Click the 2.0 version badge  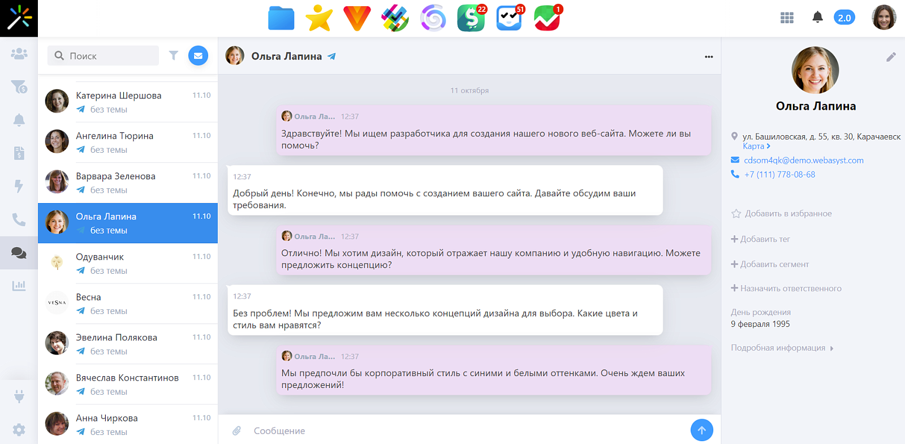click(x=844, y=18)
